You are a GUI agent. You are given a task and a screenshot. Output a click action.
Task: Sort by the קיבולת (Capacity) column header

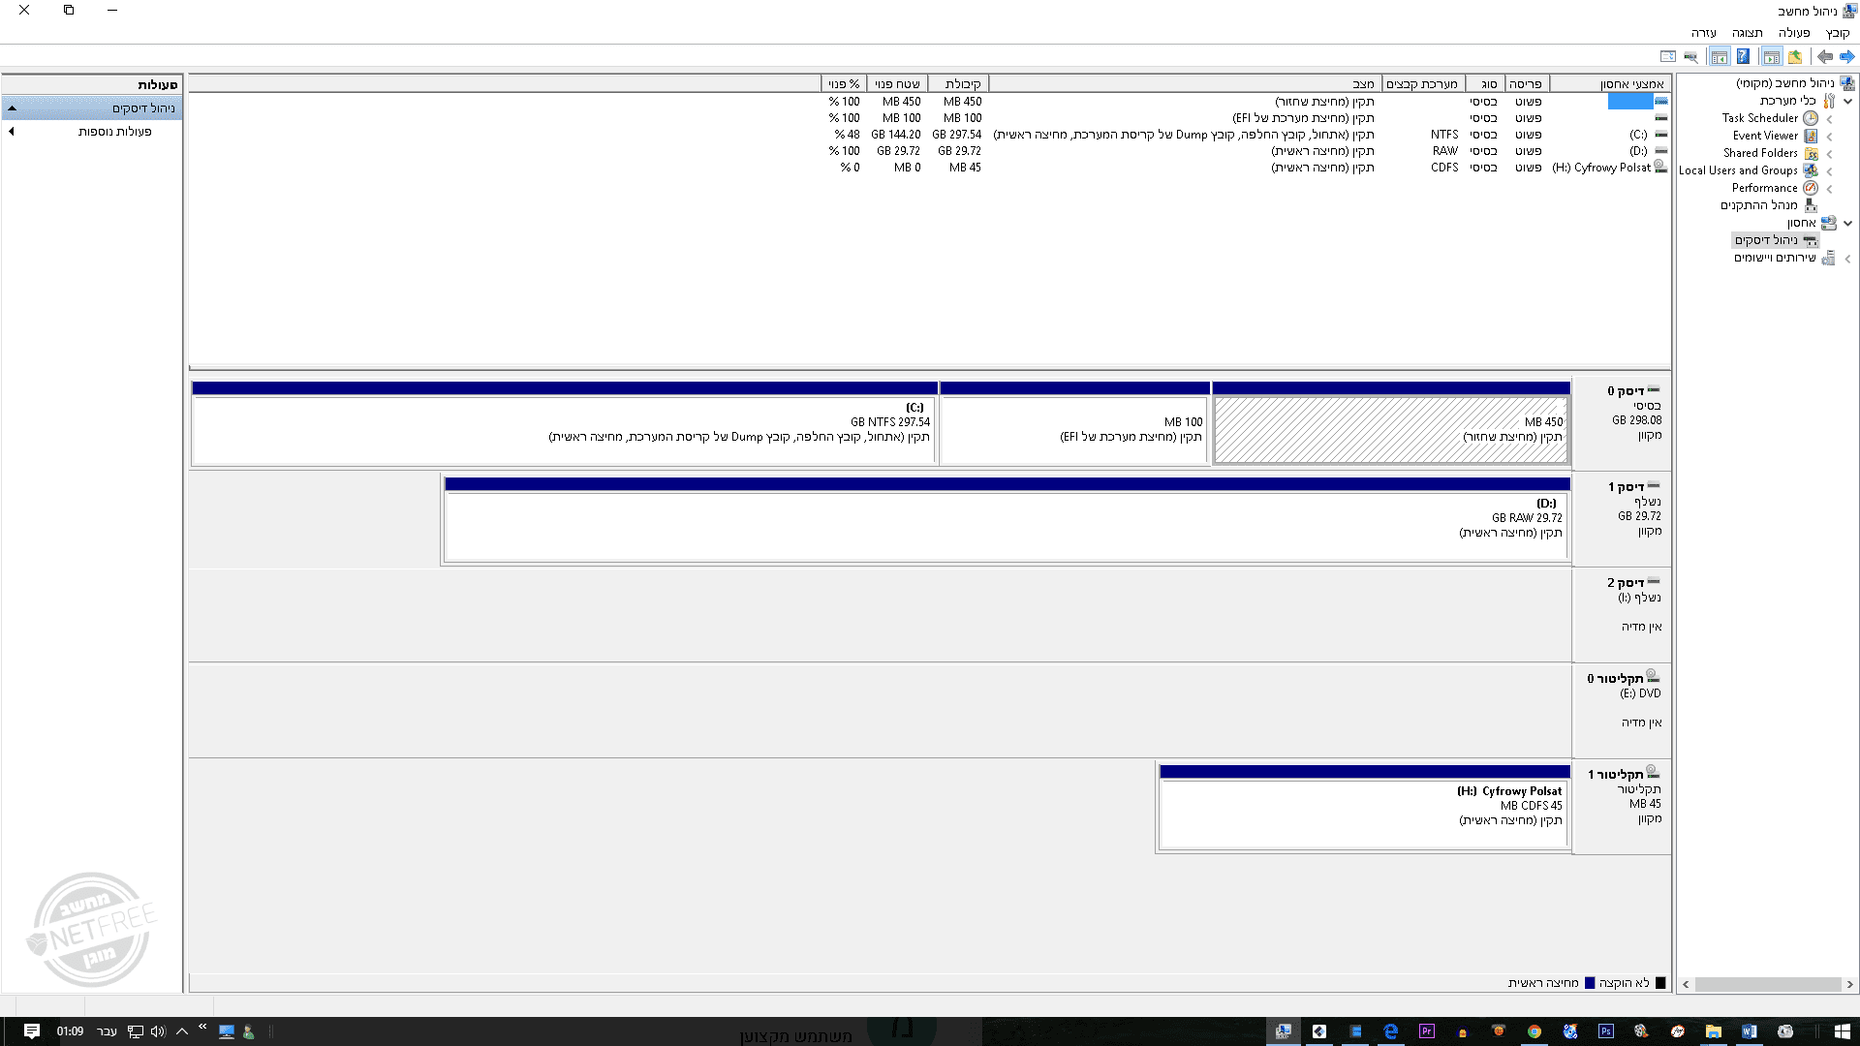pos(962,84)
